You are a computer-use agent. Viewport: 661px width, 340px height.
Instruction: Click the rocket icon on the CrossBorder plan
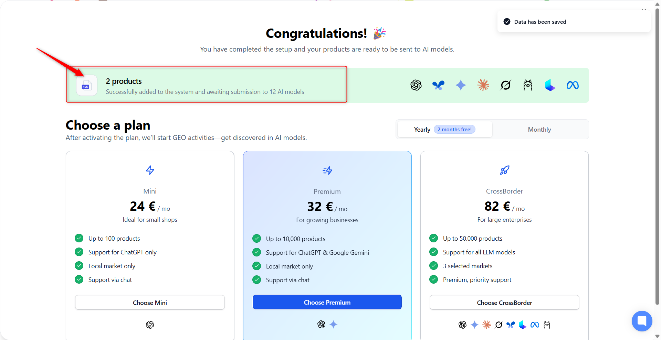point(504,170)
